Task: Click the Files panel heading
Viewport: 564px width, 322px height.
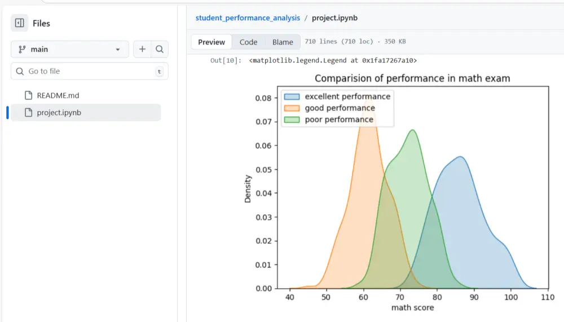Action: click(x=41, y=23)
